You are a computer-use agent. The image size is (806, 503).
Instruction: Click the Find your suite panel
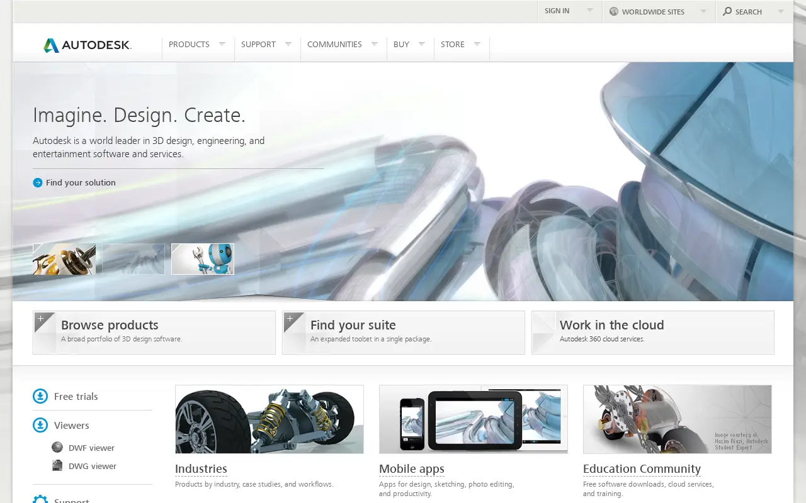[404, 333]
